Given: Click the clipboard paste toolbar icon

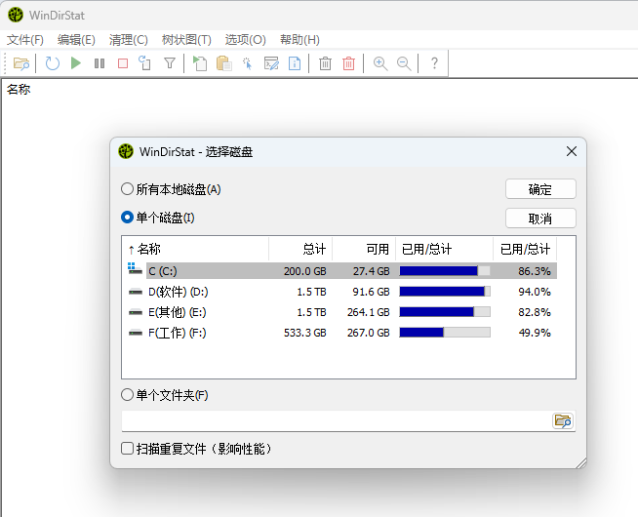Looking at the screenshot, I should click(x=223, y=63).
